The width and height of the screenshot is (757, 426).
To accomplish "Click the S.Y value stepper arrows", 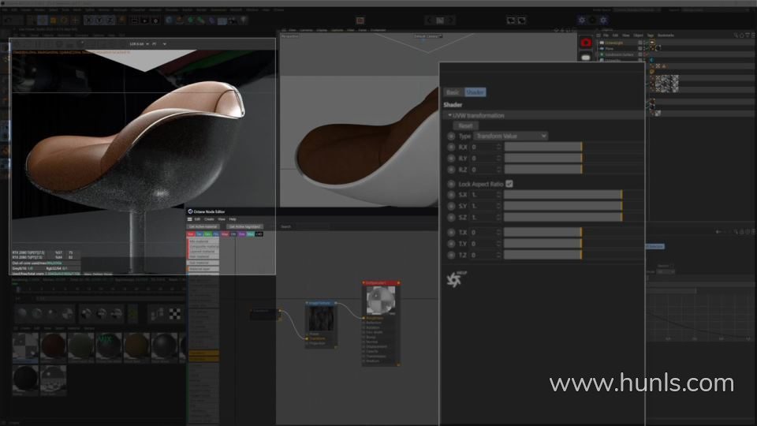I will (498, 206).
